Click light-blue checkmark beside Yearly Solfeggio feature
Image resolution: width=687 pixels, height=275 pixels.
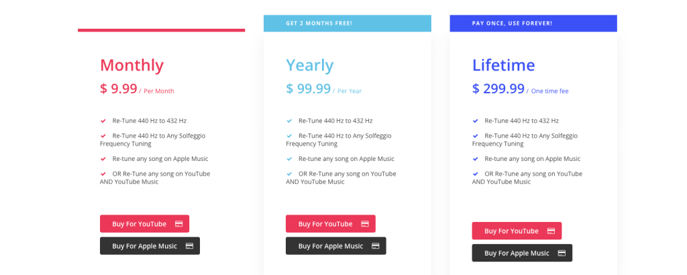(289, 135)
